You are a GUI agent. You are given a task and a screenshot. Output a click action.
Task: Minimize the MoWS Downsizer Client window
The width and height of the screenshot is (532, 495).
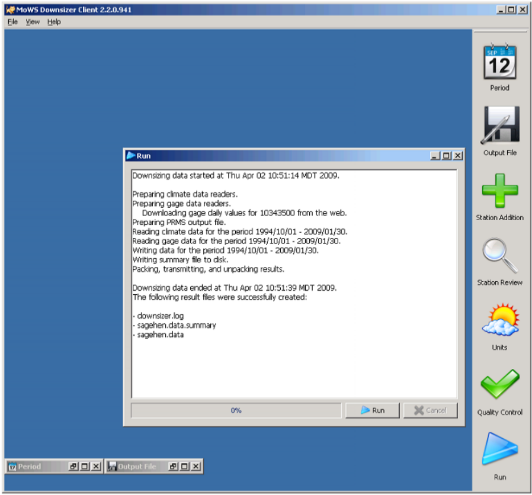pyautogui.click(x=501, y=9)
